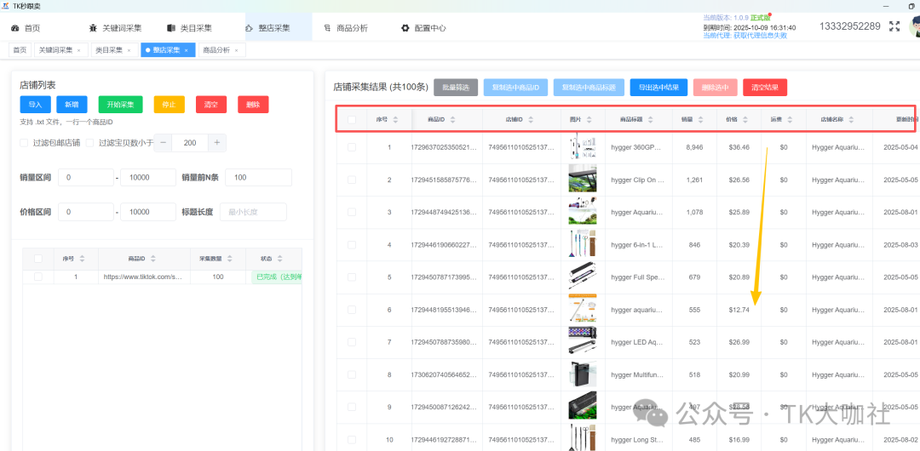
Task: Click the blue 导出选中结果 button
Action: [x=658, y=87]
